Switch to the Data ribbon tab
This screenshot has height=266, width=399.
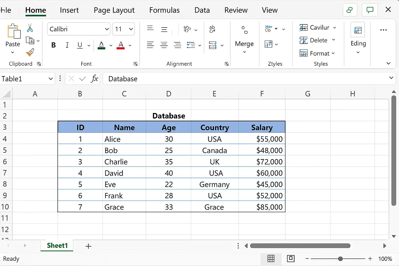click(x=202, y=10)
